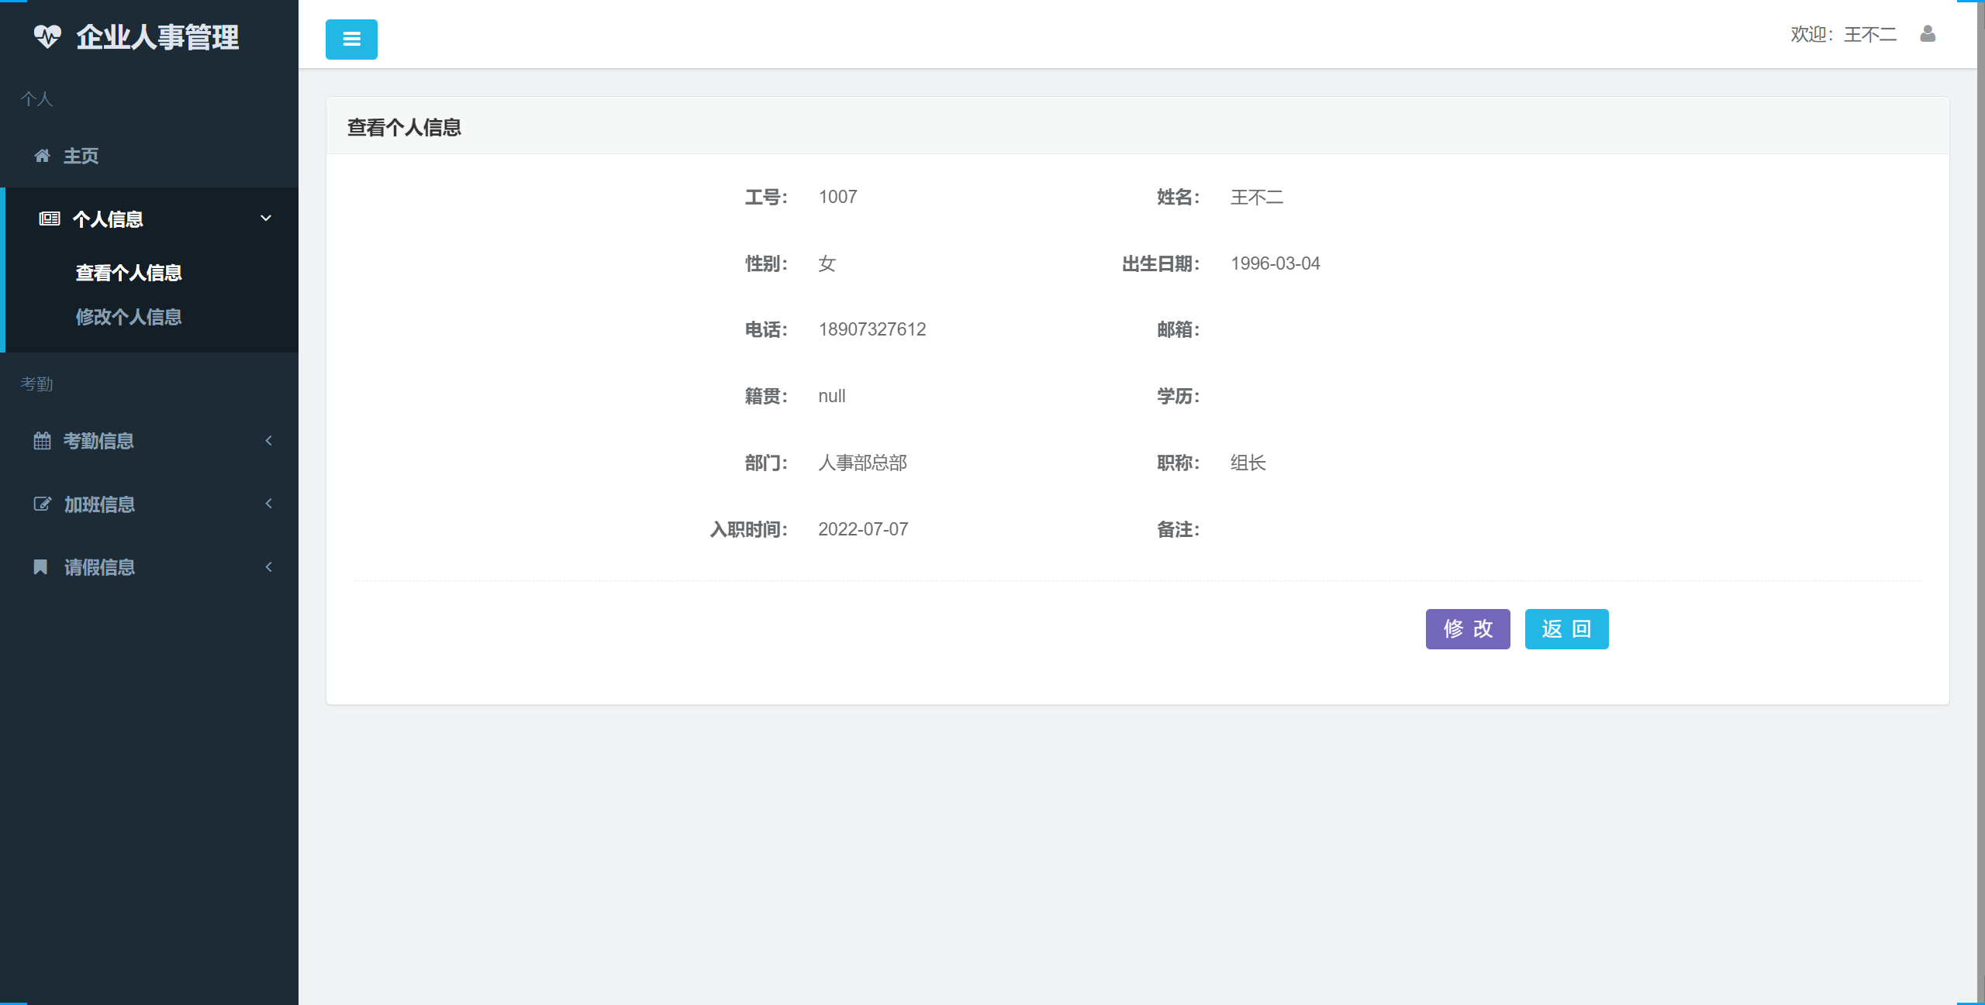This screenshot has width=1985, height=1005.
Task: Expand the 考勤信息 arrow
Action: [269, 441]
